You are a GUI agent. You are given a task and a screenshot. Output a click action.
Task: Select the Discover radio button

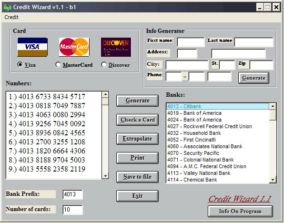click(104, 65)
